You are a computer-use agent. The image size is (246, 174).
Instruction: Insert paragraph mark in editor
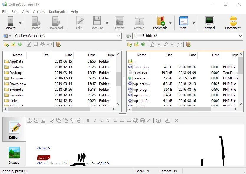[x=109, y=120]
